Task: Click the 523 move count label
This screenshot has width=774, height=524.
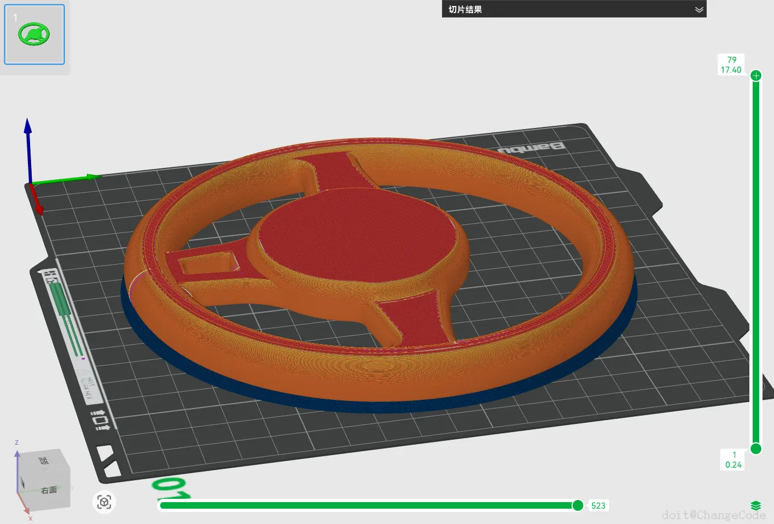Action: (598, 505)
